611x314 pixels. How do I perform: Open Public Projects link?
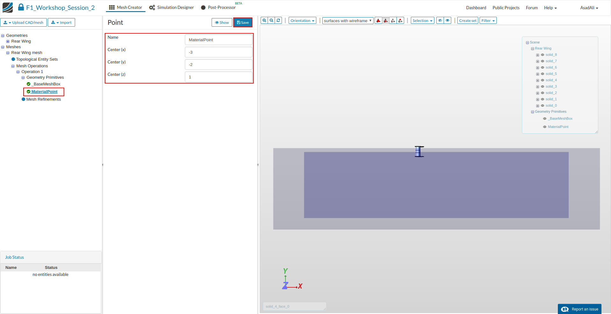(x=506, y=8)
